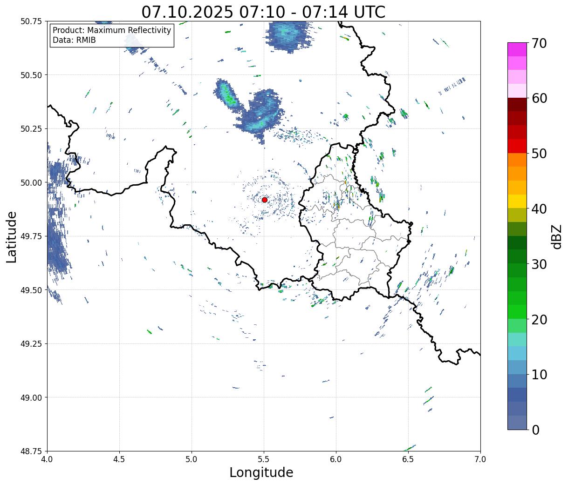Select the 'Latitude' axis label

click(12, 237)
